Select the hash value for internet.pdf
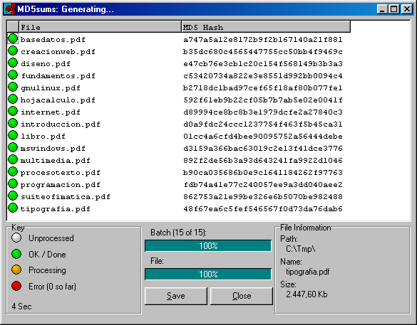 (263, 112)
